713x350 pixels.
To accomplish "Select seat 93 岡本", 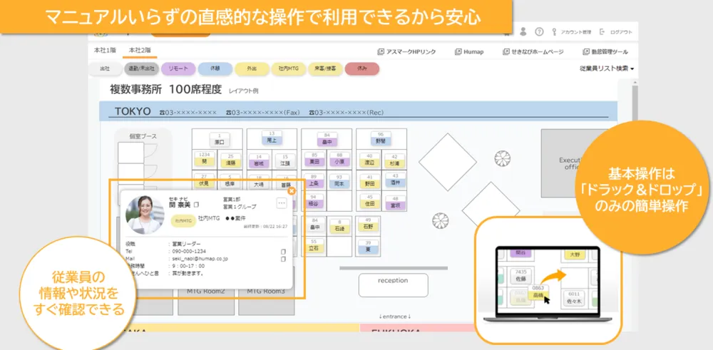I will [339, 181].
